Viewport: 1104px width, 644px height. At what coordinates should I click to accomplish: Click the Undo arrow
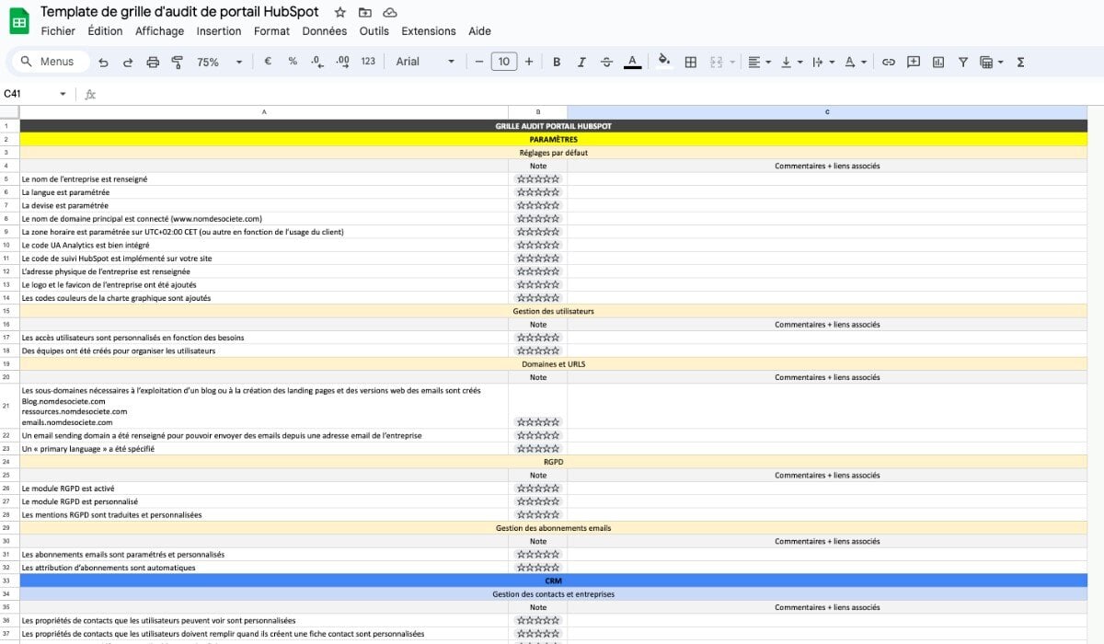coord(103,62)
